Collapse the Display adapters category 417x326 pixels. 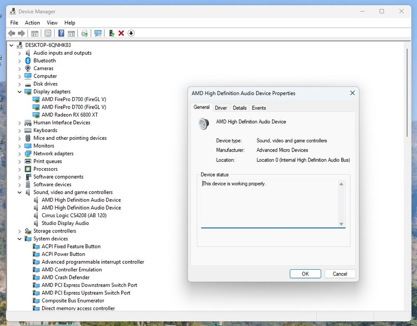tap(20, 92)
